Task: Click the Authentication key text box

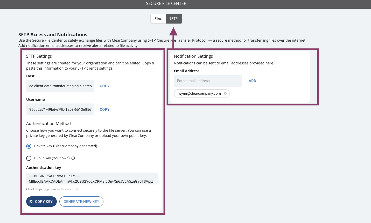Action: 92,179
